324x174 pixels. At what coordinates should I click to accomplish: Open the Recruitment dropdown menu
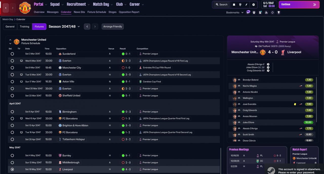click(78, 4)
